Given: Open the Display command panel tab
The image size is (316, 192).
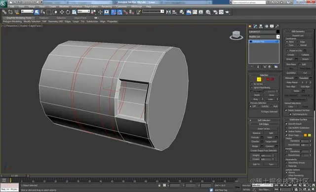Looking at the screenshot, I should 272,26.
